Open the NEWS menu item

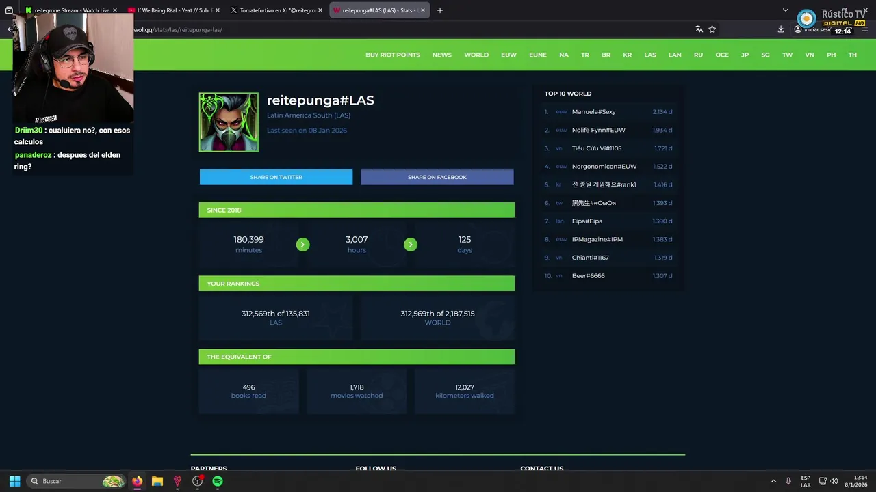click(x=442, y=55)
